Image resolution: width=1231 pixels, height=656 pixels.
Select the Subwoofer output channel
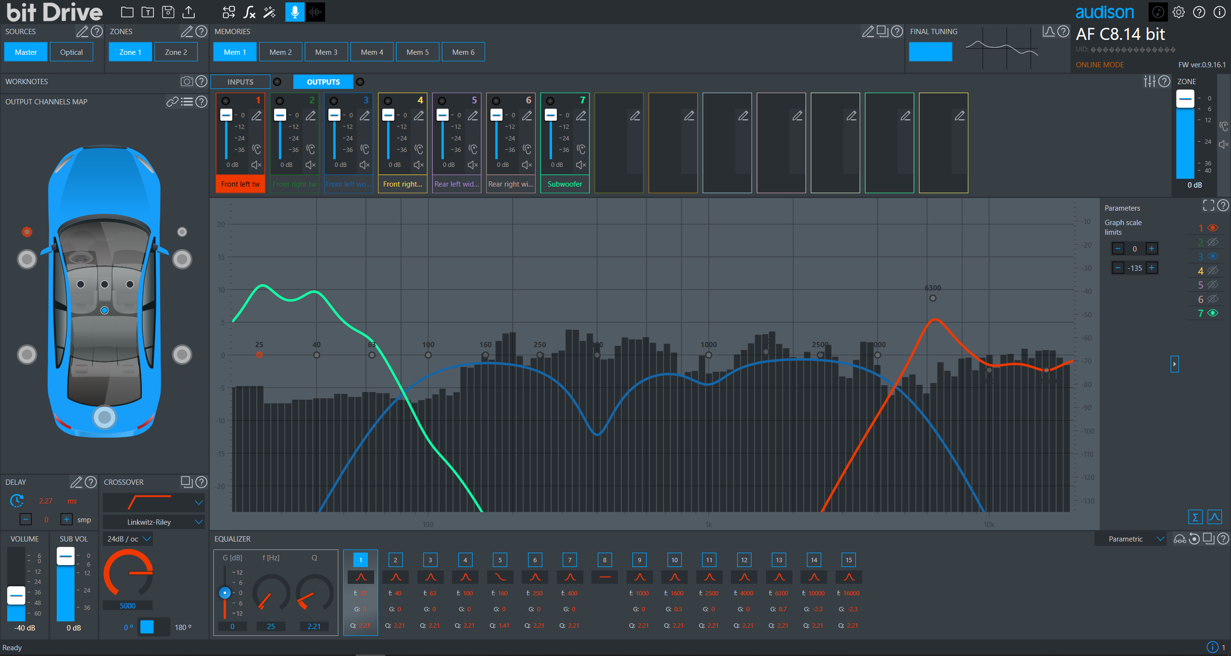[565, 184]
